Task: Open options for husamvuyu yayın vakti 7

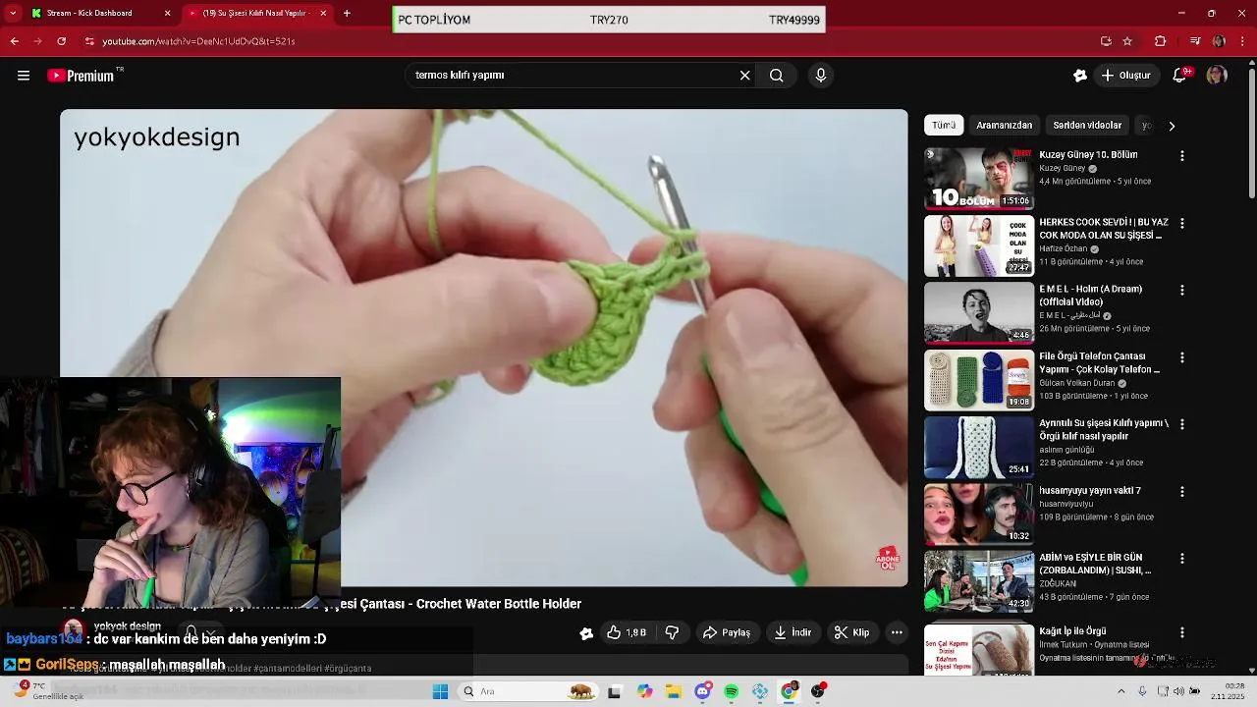Action: point(1182,491)
